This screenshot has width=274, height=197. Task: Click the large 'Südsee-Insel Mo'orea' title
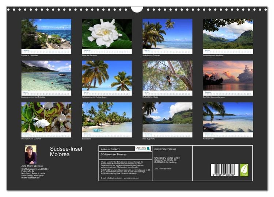click(x=66, y=151)
